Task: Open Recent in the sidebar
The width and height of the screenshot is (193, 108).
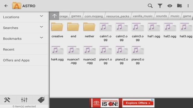Action: coord(24,49)
